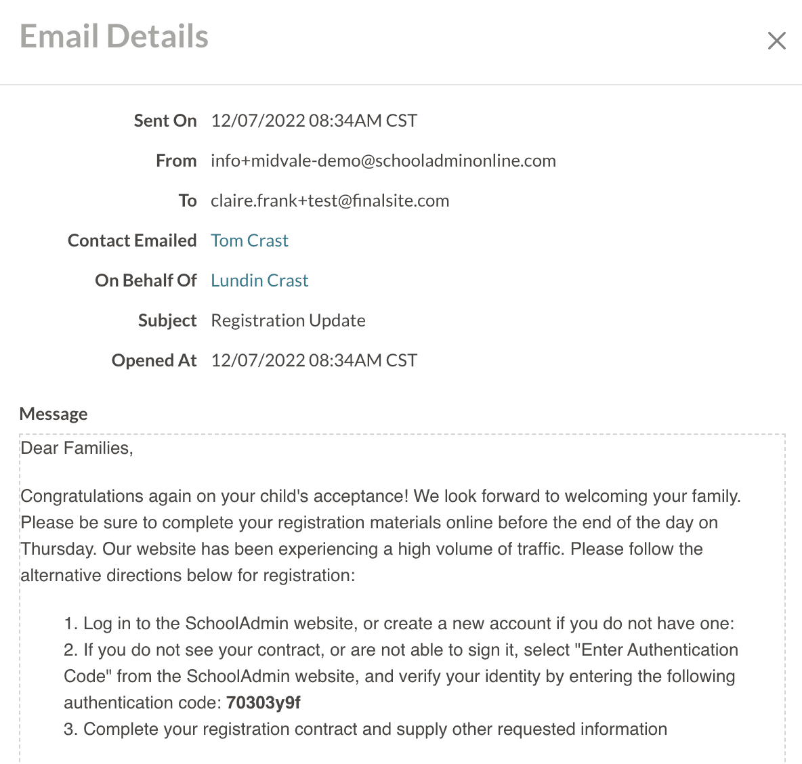Click the Dear Families greeting line
Screen dimensions: 802x764
[77, 448]
